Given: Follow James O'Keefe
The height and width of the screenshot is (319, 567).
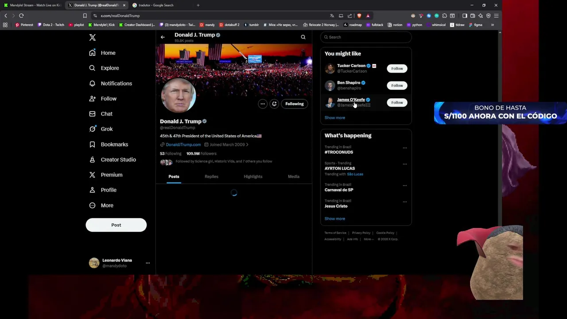Looking at the screenshot, I should 397,103.
